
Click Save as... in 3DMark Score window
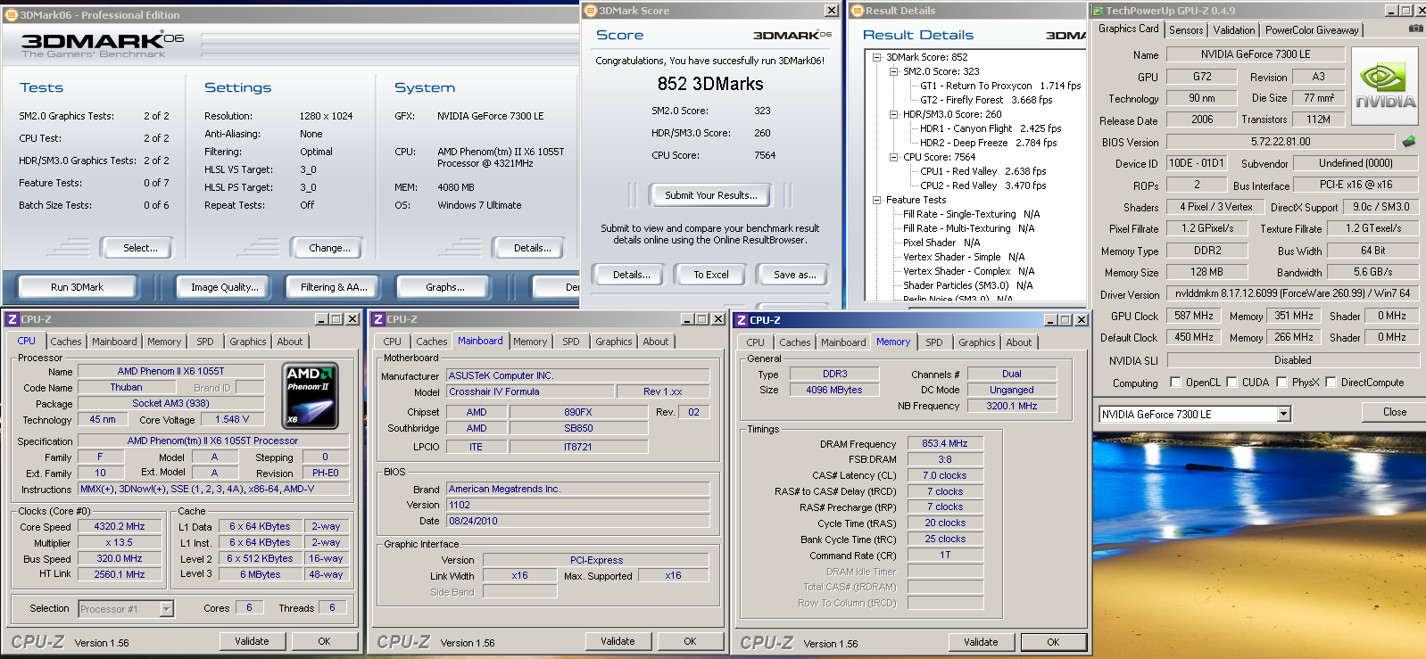pyautogui.click(x=794, y=275)
